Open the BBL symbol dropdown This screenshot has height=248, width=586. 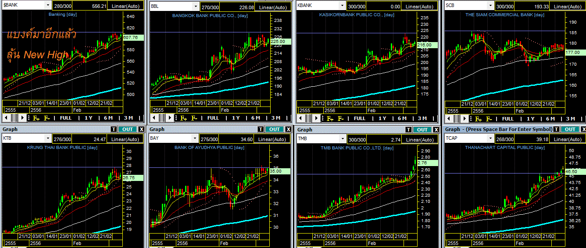pos(195,7)
